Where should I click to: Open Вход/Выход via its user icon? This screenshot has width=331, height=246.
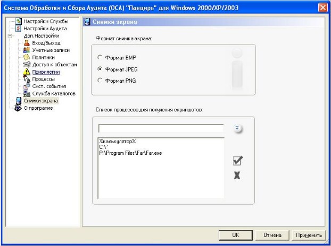click(27, 43)
